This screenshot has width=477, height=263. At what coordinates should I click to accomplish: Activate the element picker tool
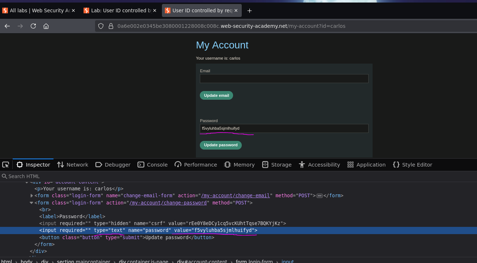(6, 165)
